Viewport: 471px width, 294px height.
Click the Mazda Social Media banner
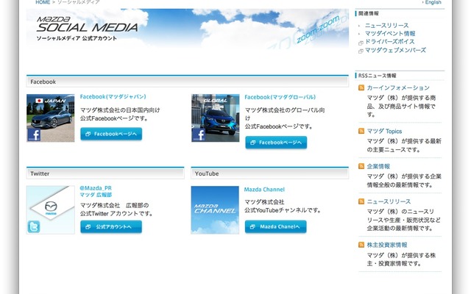(x=188, y=29)
